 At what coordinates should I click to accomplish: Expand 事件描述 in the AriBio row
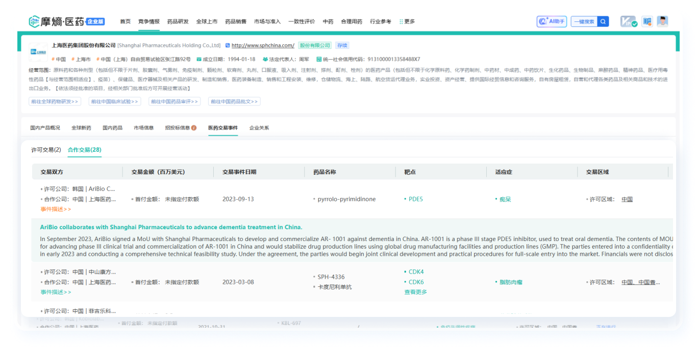pyautogui.click(x=56, y=209)
